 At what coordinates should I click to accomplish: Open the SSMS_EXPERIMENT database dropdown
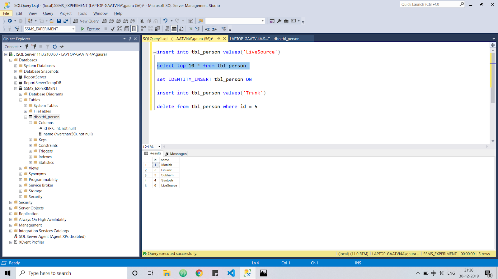point(73,29)
